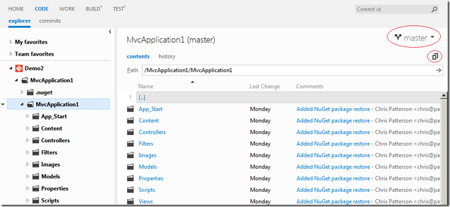Open the Controllers folder link
Viewport: 450px width, 207px height.
[152, 132]
